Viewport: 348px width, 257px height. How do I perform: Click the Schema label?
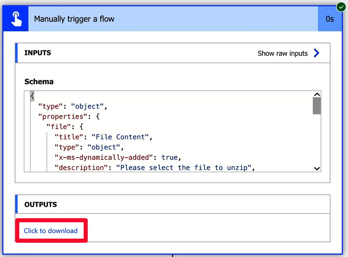tap(39, 82)
